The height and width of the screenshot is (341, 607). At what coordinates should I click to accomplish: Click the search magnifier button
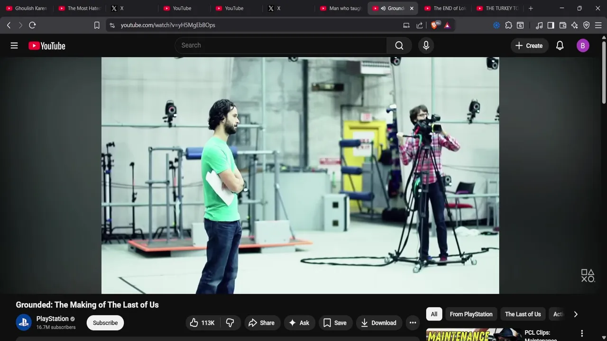399,45
